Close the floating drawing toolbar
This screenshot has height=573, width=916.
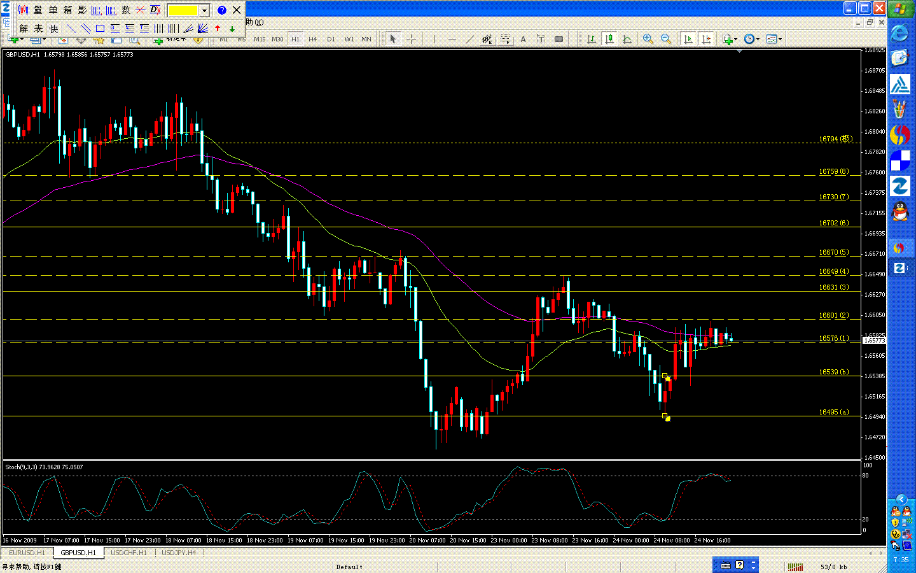pyautogui.click(x=237, y=10)
